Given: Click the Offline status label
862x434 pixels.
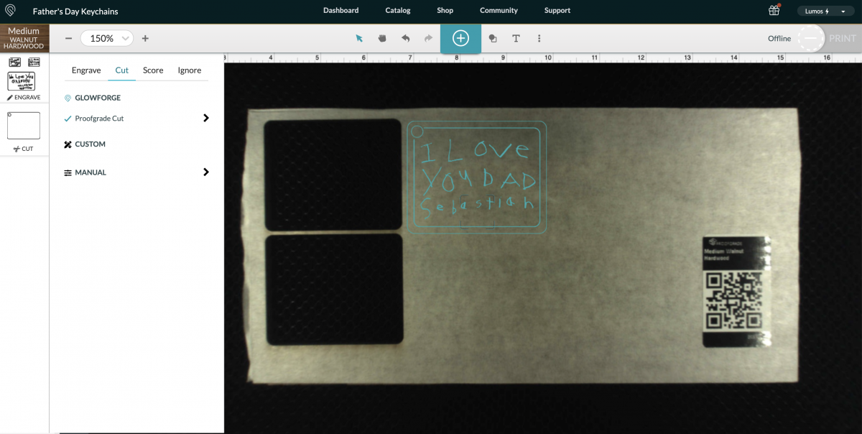Looking at the screenshot, I should (x=779, y=39).
